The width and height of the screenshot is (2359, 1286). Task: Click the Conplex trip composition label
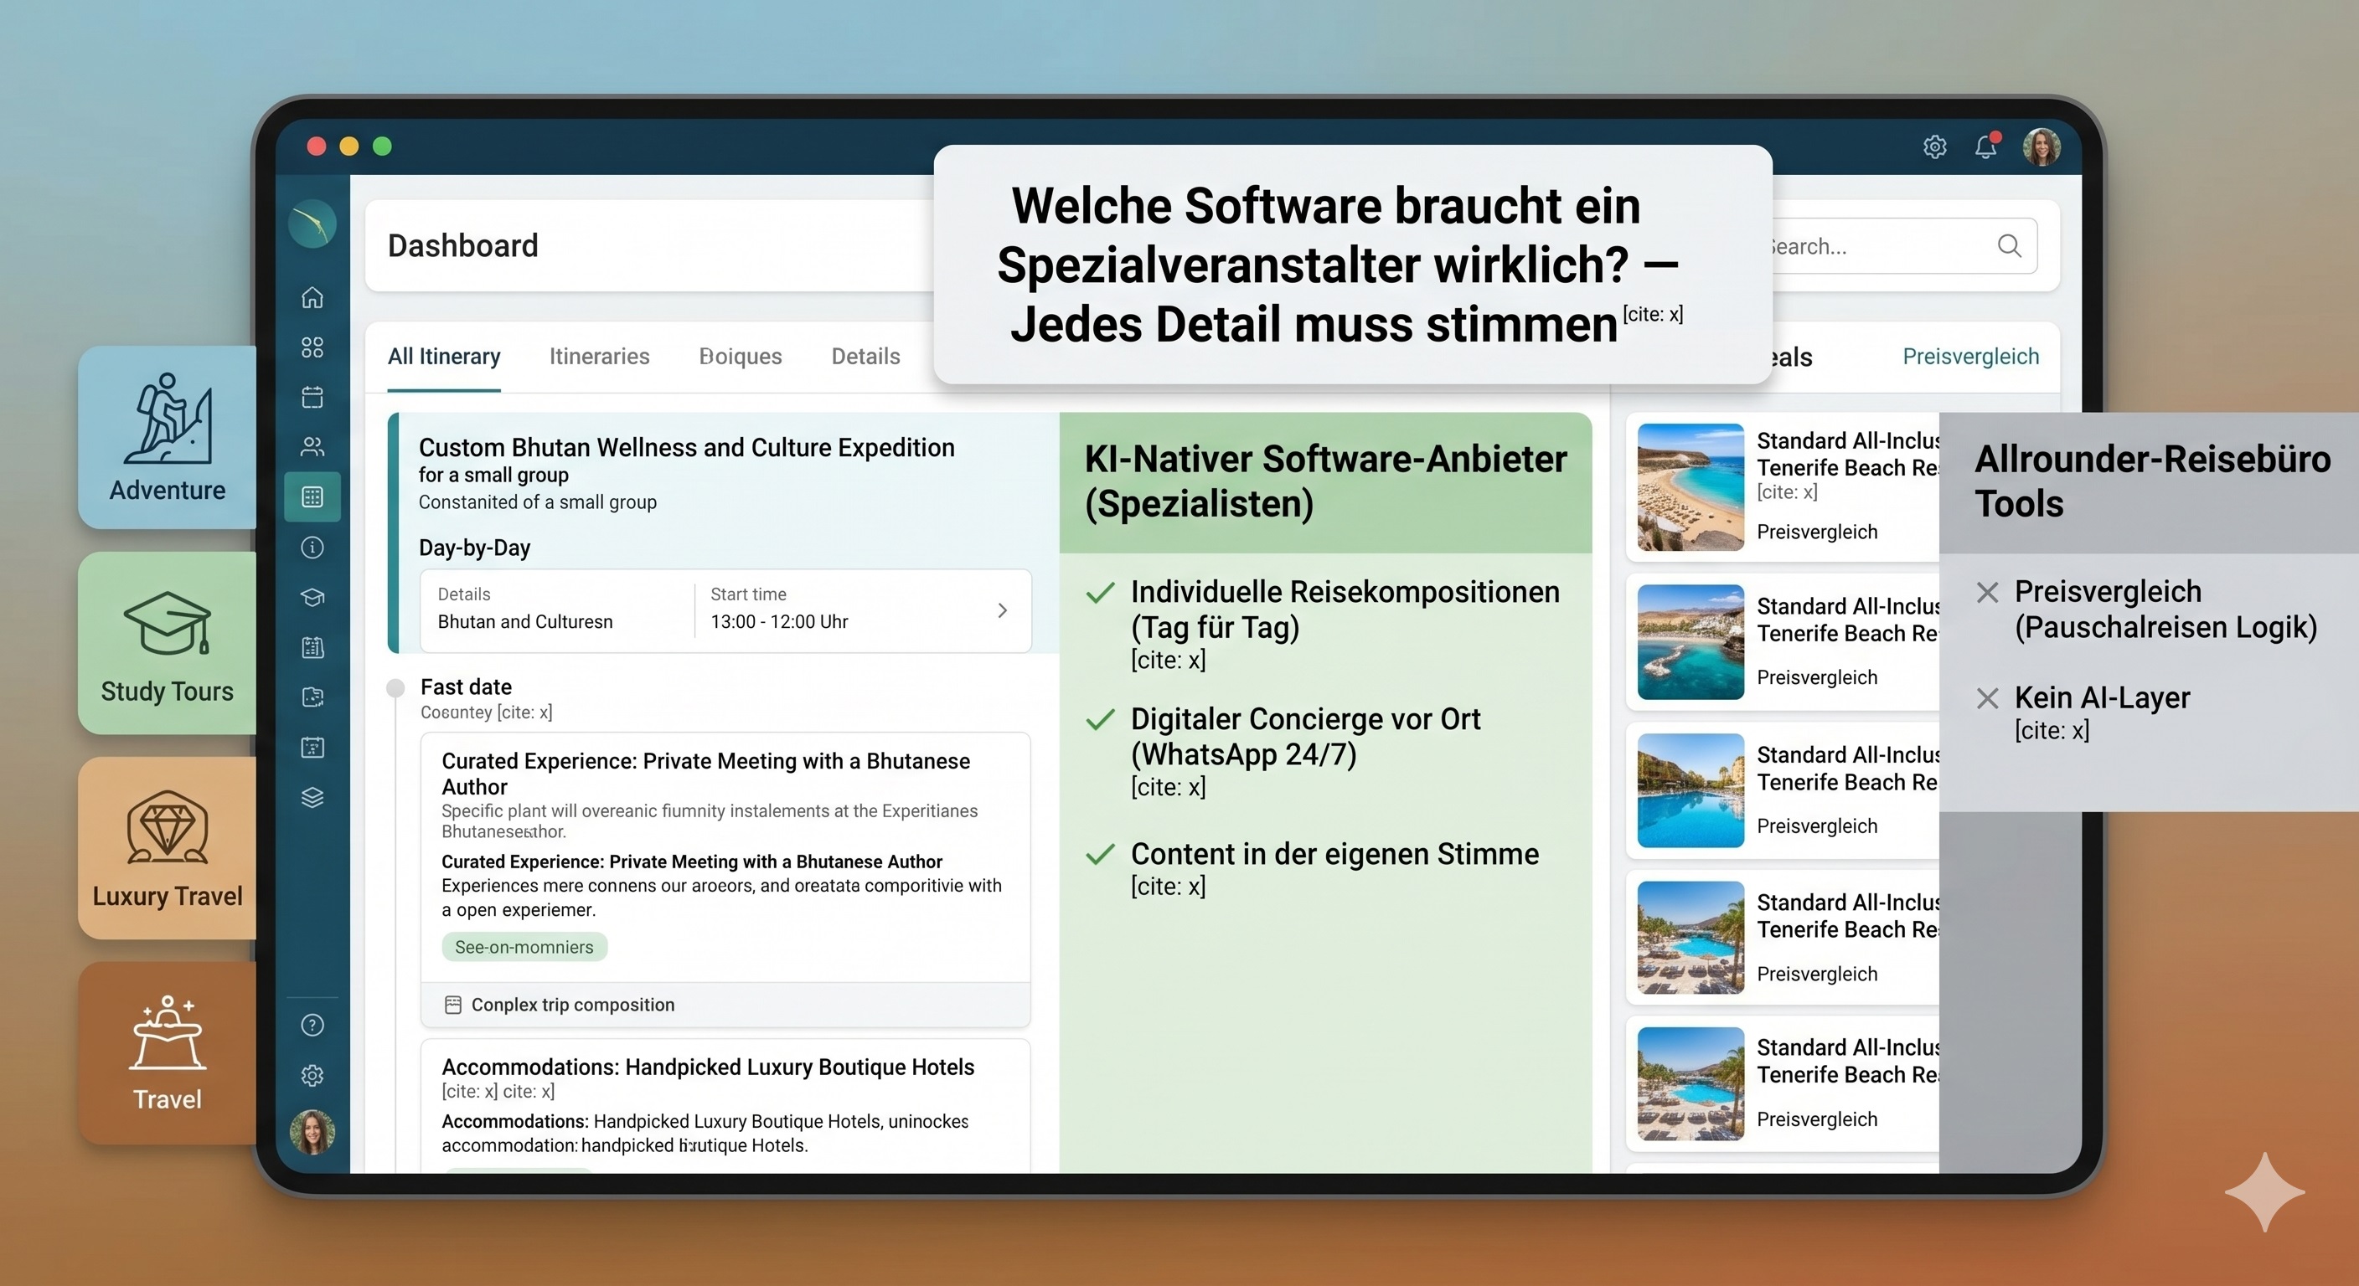573,1005
